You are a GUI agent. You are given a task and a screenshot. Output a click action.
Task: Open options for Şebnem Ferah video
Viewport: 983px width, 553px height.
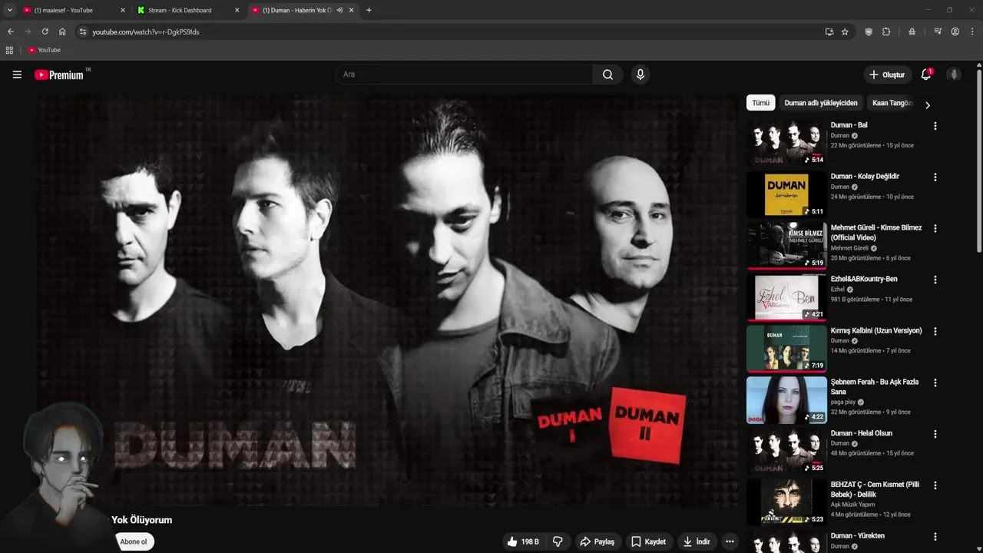(x=935, y=383)
